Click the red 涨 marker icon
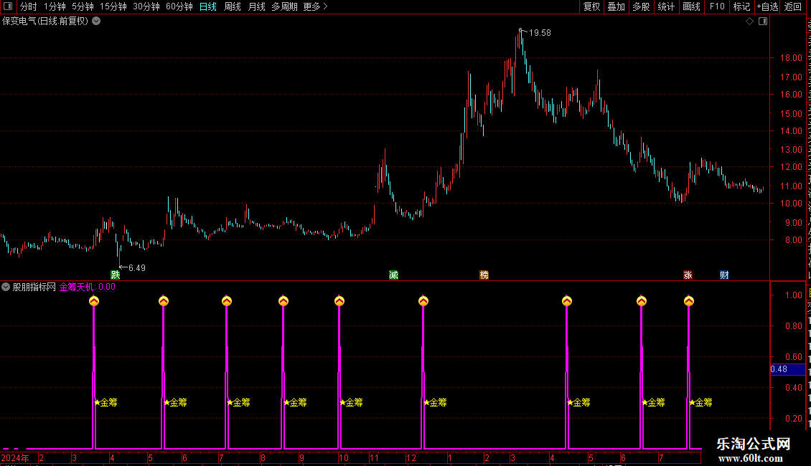Viewport: 811px width, 466px height. (688, 275)
